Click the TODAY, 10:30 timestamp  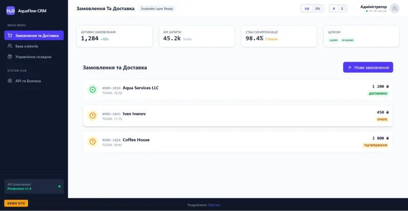pyautogui.click(x=112, y=93)
